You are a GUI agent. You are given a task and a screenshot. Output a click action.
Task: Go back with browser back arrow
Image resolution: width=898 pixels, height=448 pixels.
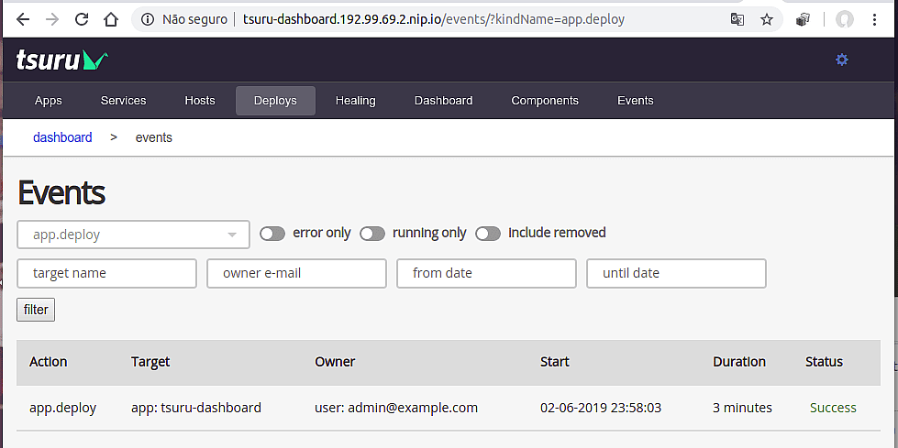pos(22,19)
